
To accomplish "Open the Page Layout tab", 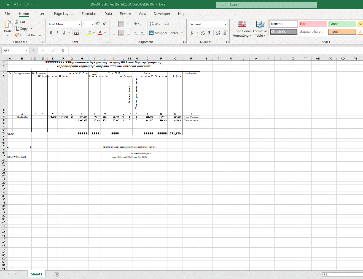I will 64,13.
